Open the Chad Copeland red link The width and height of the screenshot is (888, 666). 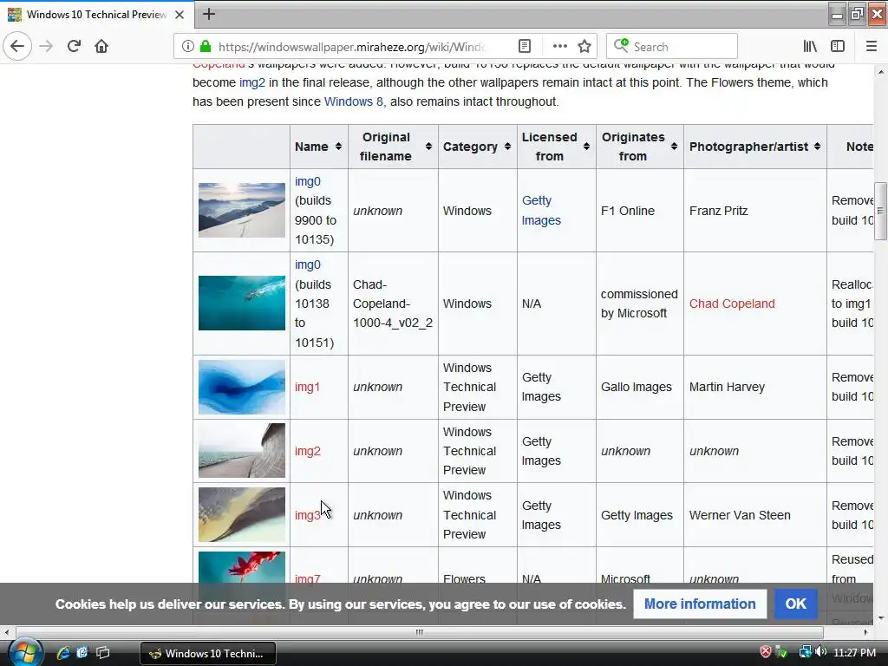tap(732, 304)
